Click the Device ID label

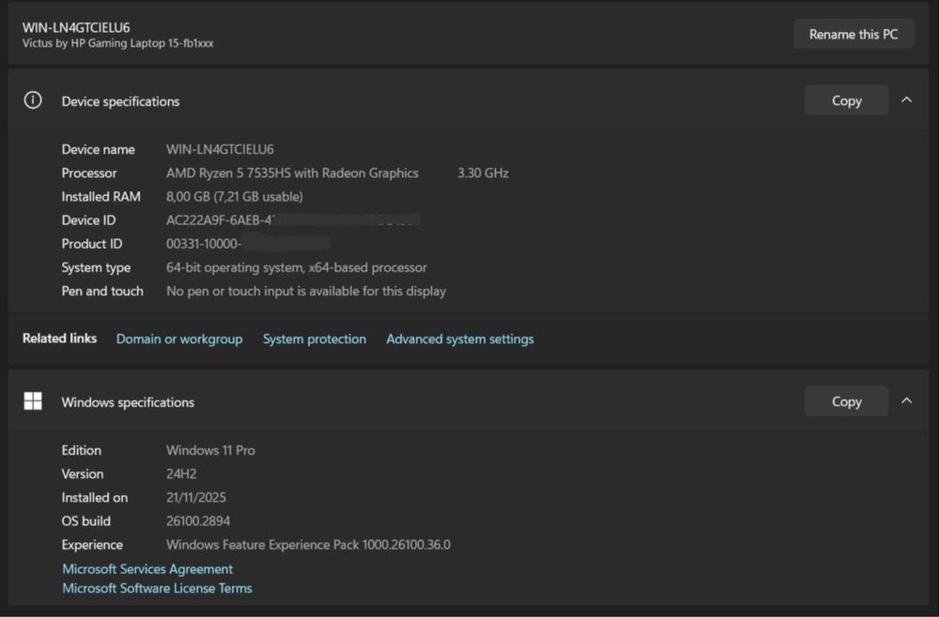(x=88, y=220)
